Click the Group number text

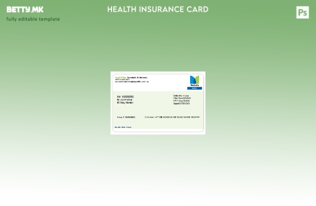(x=126, y=117)
